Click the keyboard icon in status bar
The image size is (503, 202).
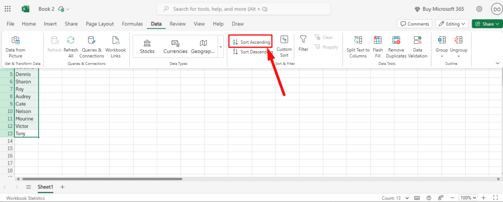417,198
